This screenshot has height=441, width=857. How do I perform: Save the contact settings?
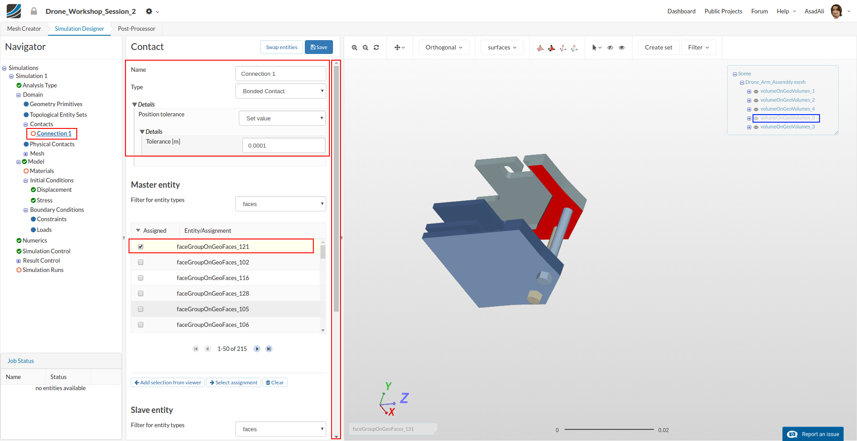319,47
